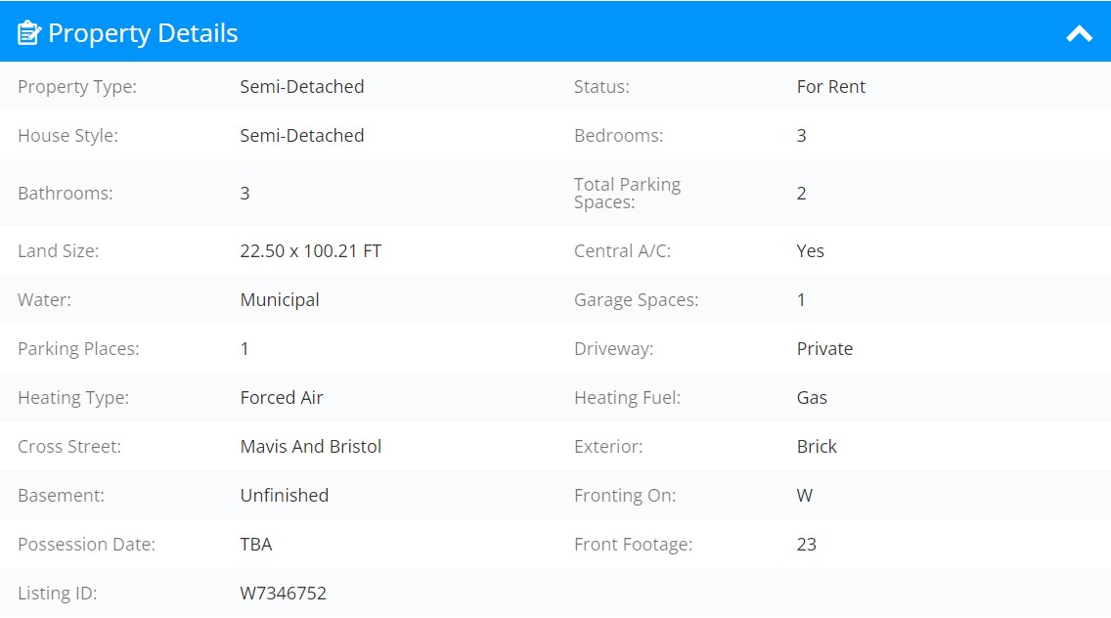
Task: Click the Central A/C Yes value
Action: pyautogui.click(x=811, y=251)
